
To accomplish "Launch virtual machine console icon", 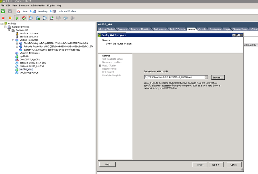I will pos(52,18).
